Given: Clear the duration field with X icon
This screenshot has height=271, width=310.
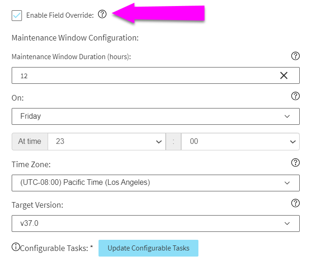Looking at the screenshot, I should click(x=284, y=75).
